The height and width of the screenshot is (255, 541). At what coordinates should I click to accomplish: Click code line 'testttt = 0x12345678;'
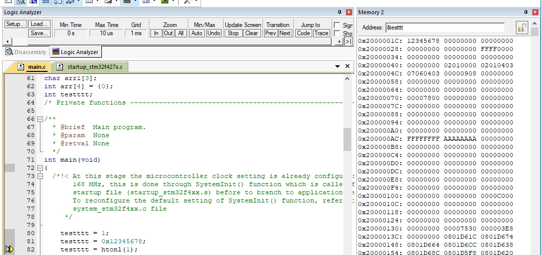(103, 241)
